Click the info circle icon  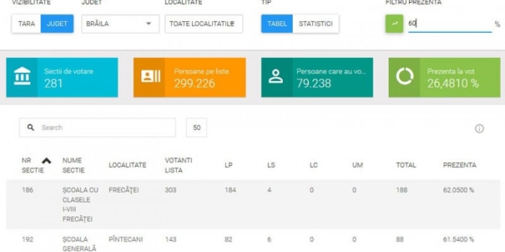pyautogui.click(x=479, y=129)
